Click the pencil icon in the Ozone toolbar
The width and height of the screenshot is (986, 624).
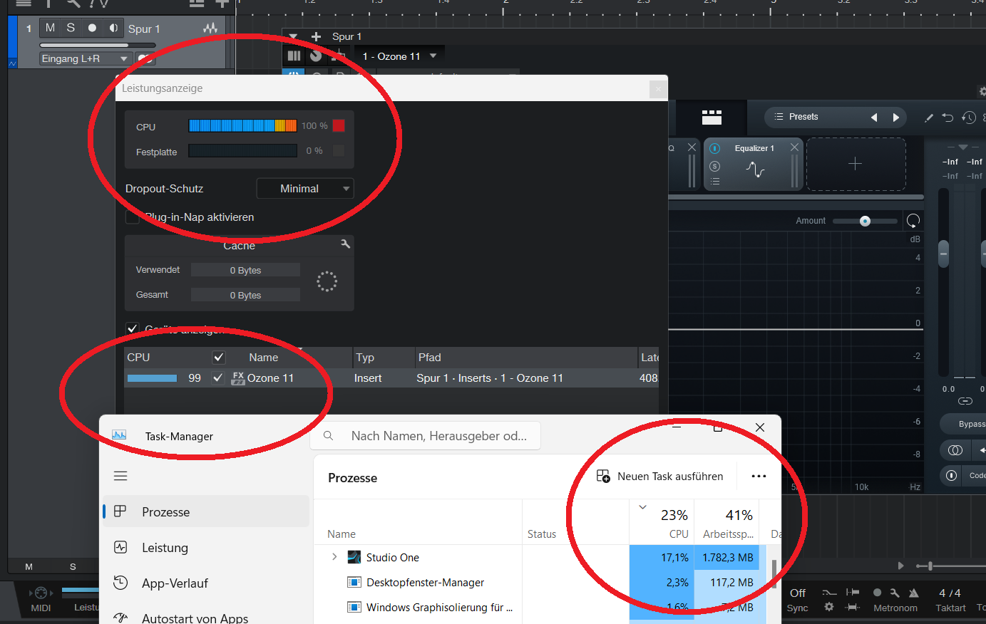[929, 118]
